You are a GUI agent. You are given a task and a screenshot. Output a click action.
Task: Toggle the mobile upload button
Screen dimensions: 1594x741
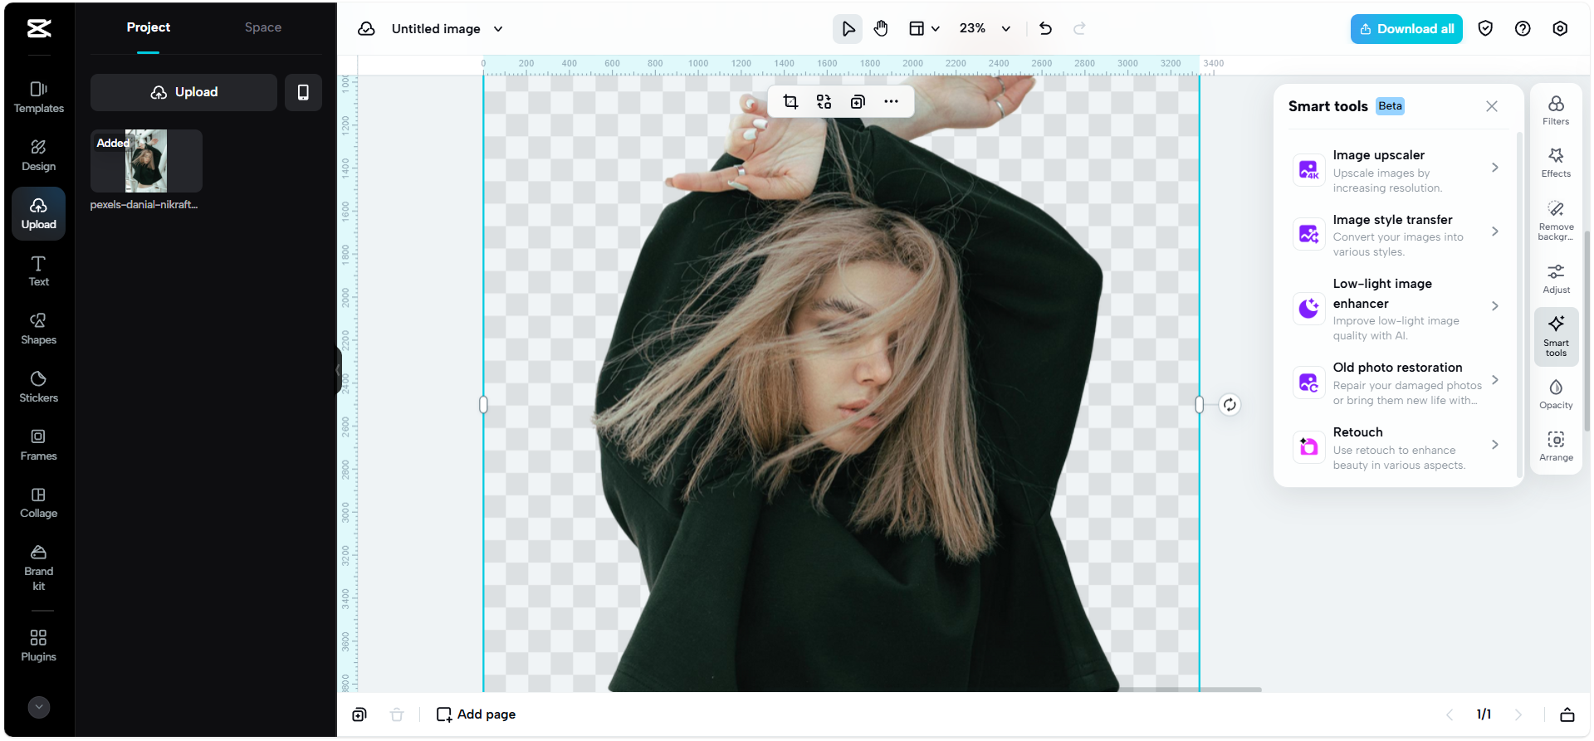tap(303, 92)
